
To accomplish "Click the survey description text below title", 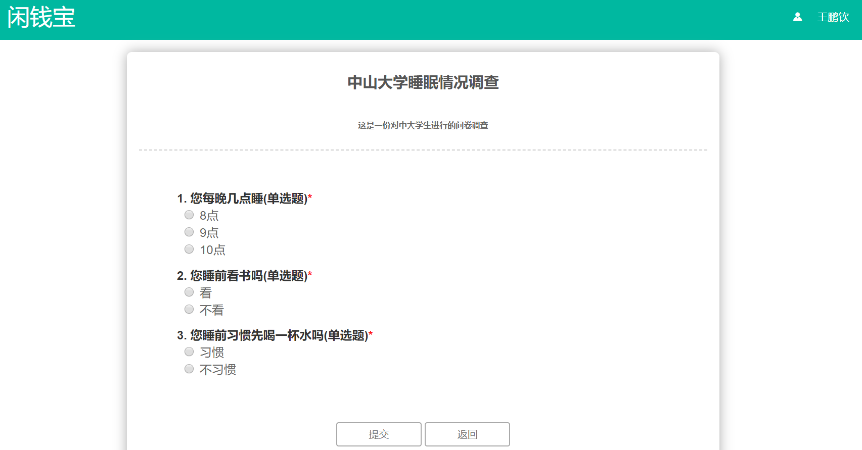I will coord(423,125).
